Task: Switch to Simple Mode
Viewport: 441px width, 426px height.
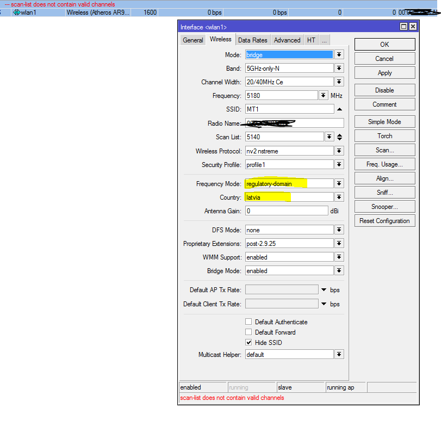Action: point(384,121)
